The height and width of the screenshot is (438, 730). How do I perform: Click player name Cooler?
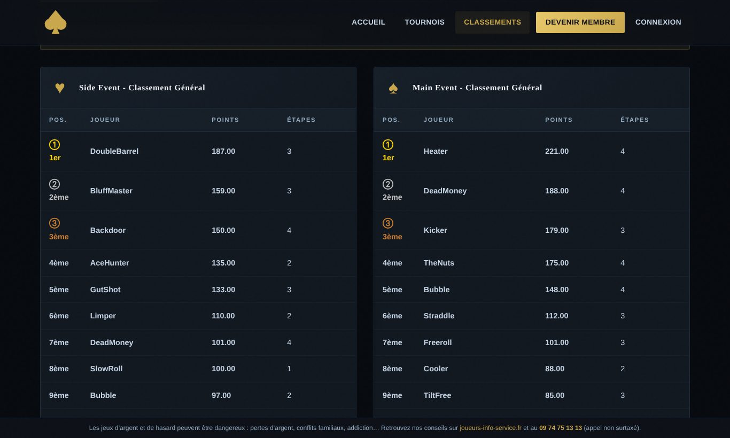tap(436, 369)
